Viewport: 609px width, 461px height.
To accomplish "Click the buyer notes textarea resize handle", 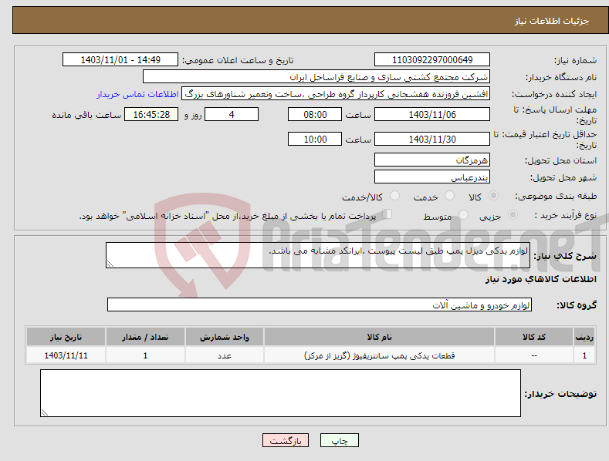I will click(x=45, y=412).
